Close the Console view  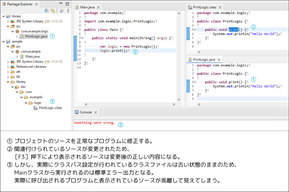[95, 112]
